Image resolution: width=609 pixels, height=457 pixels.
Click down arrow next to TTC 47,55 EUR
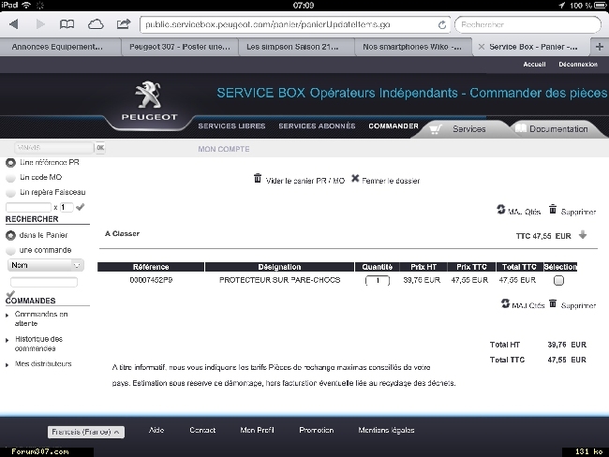(582, 235)
